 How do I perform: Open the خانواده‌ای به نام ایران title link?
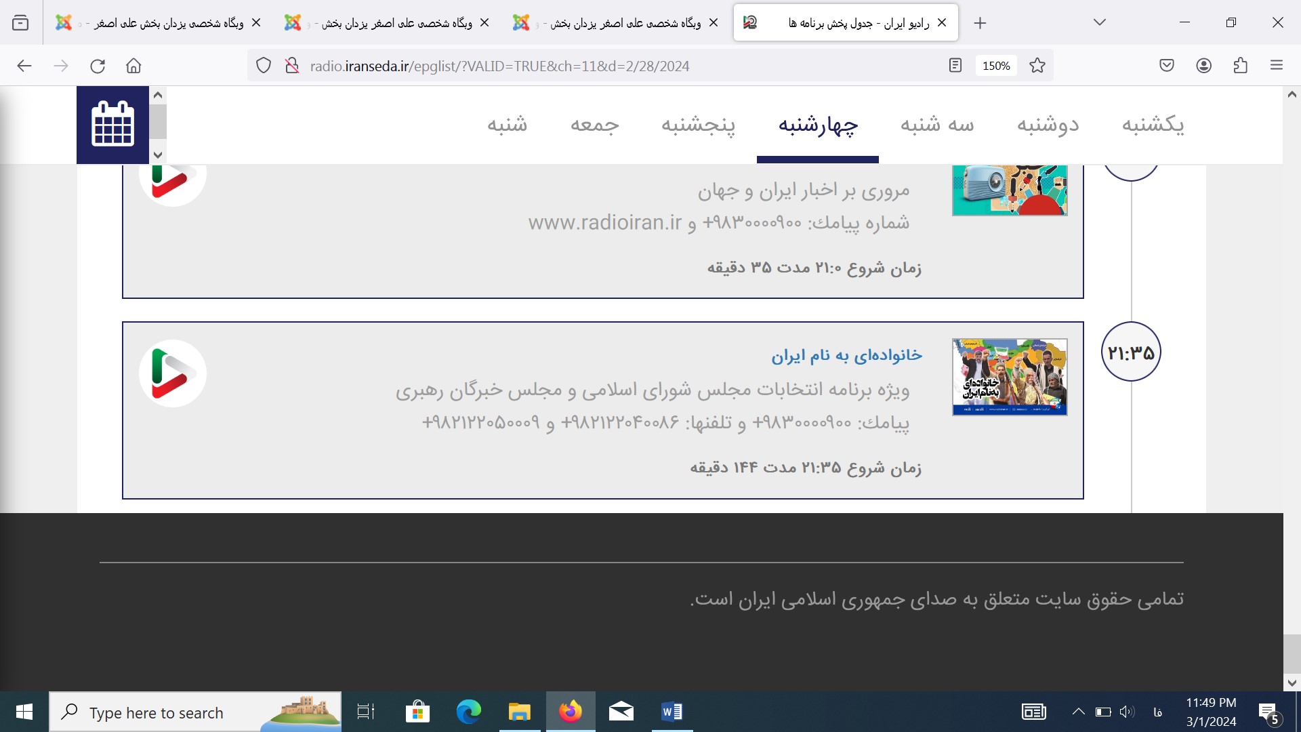(x=846, y=355)
